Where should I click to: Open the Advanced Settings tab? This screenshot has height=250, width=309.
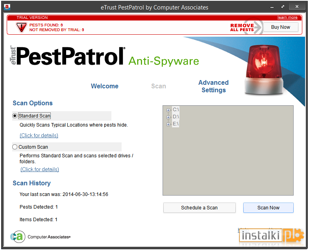click(x=214, y=86)
